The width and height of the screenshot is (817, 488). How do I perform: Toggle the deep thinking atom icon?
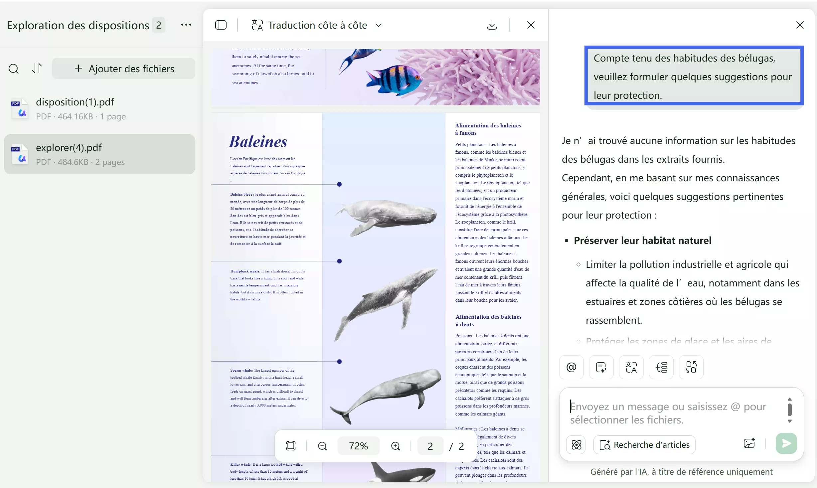(576, 445)
